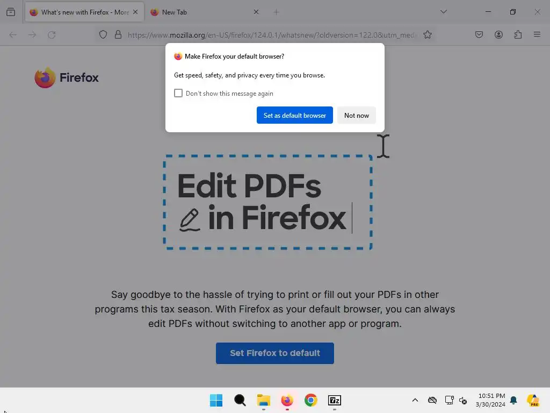Click Set as default browser button
Image resolution: width=550 pixels, height=413 pixels.
[x=295, y=115]
